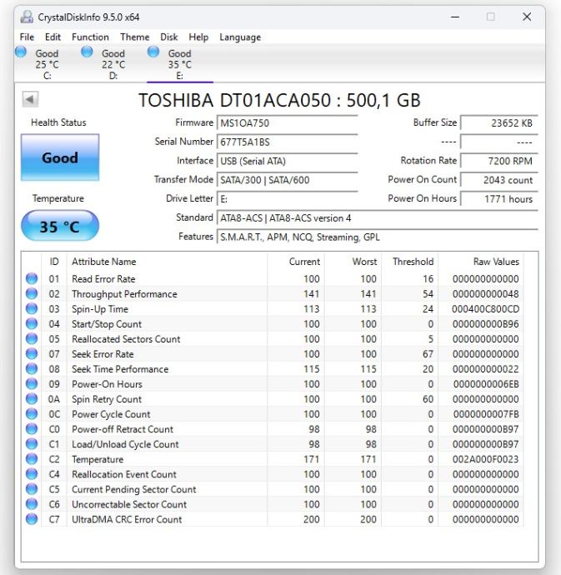Click the Buffer Size field 23652 KB

(499, 122)
